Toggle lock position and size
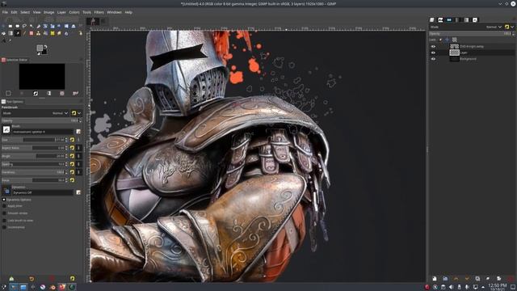Viewport: 517px width, 291px height. (447, 40)
